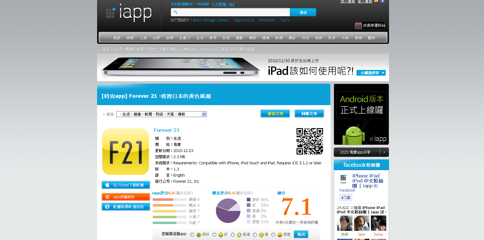Click the 加入會員 link

click(x=348, y=1)
